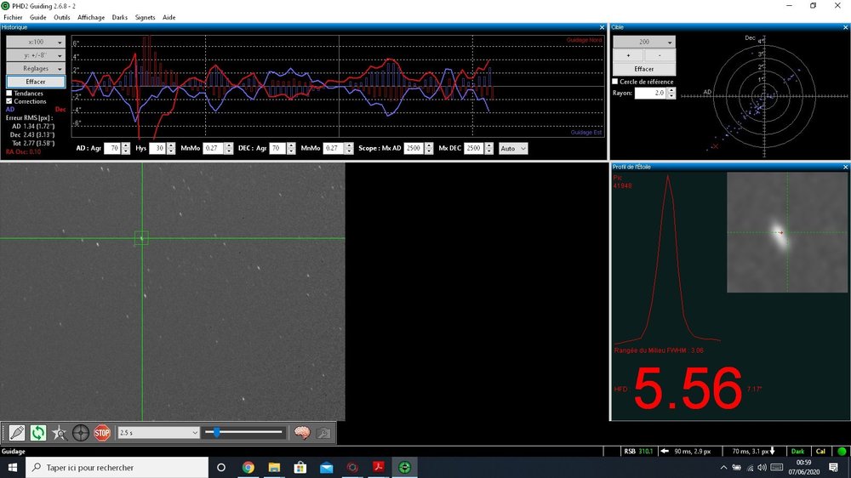Open the camera settings wrench icon
Image resolution: width=851 pixels, height=478 pixels.
tap(323, 433)
